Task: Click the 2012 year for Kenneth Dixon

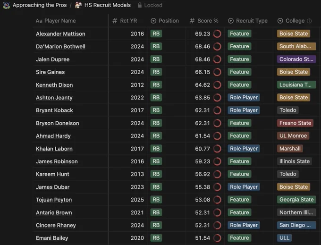Action: point(137,85)
